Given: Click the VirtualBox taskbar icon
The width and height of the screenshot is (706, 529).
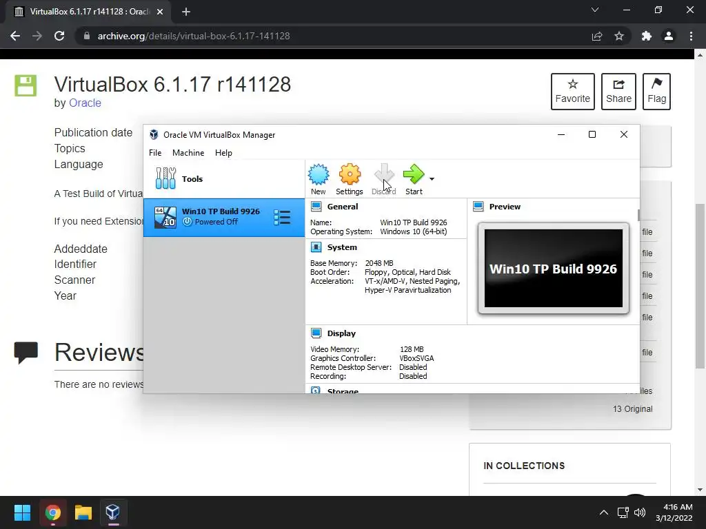Looking at the screenshot, I should tap(113, 512).
